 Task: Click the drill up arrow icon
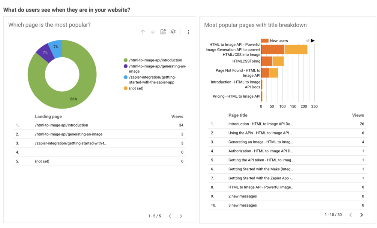[143, 32]
